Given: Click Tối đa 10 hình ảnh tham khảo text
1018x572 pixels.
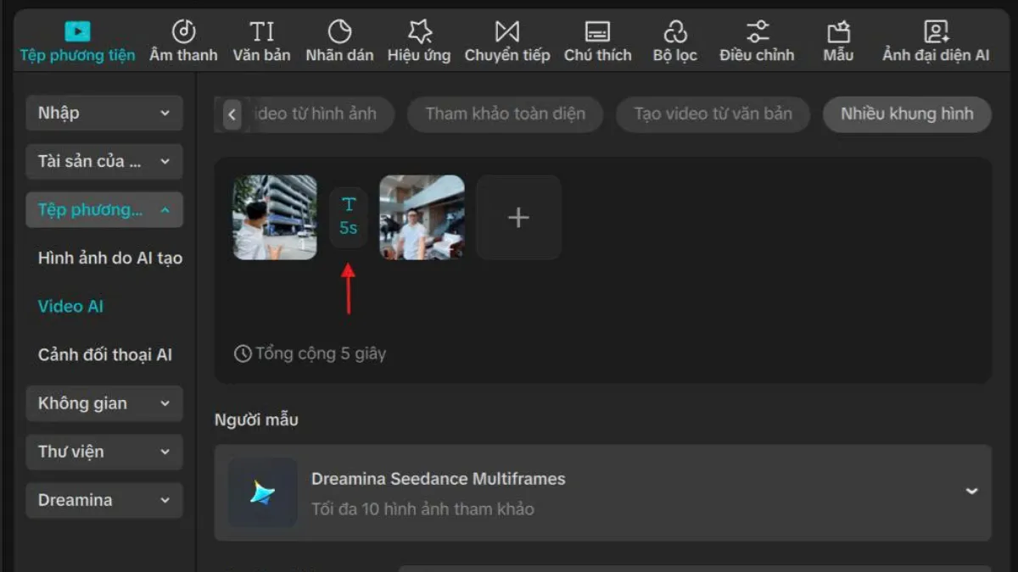Looking at the screenshot, I should coord(422,509).
